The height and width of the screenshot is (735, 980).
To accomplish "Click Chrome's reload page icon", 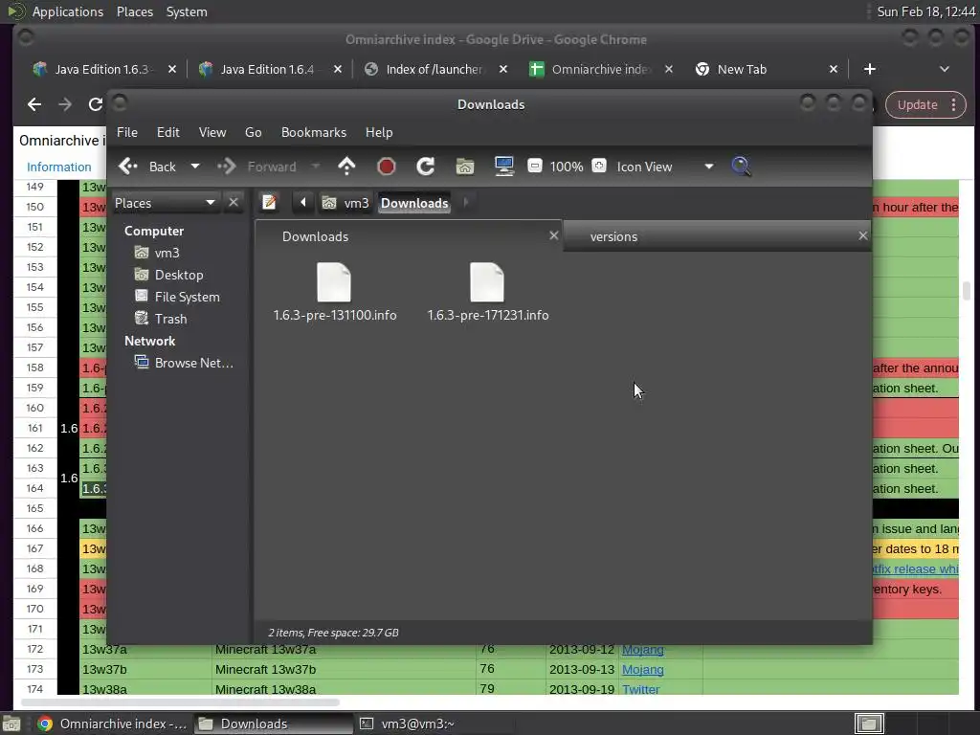I will (96, 104).
